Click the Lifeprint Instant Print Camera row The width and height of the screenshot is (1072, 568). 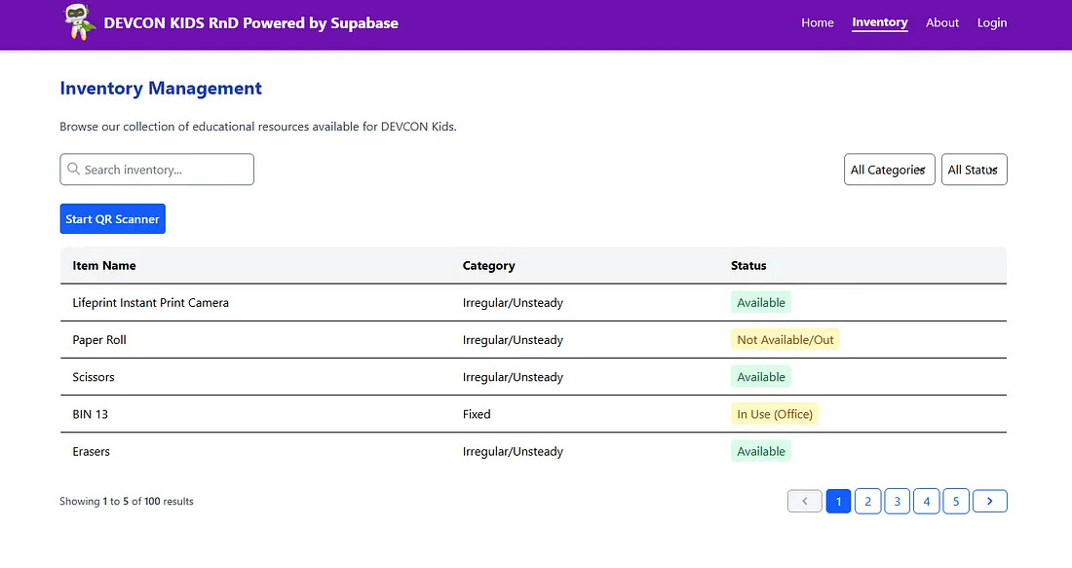[151, 303]
